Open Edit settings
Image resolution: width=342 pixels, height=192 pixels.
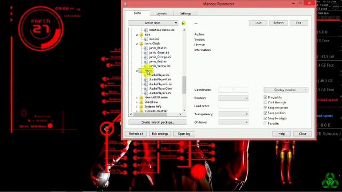click(160, 134)
